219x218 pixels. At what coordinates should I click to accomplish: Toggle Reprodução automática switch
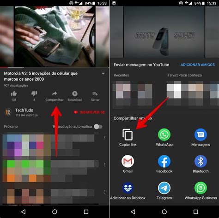click(98, 127)
